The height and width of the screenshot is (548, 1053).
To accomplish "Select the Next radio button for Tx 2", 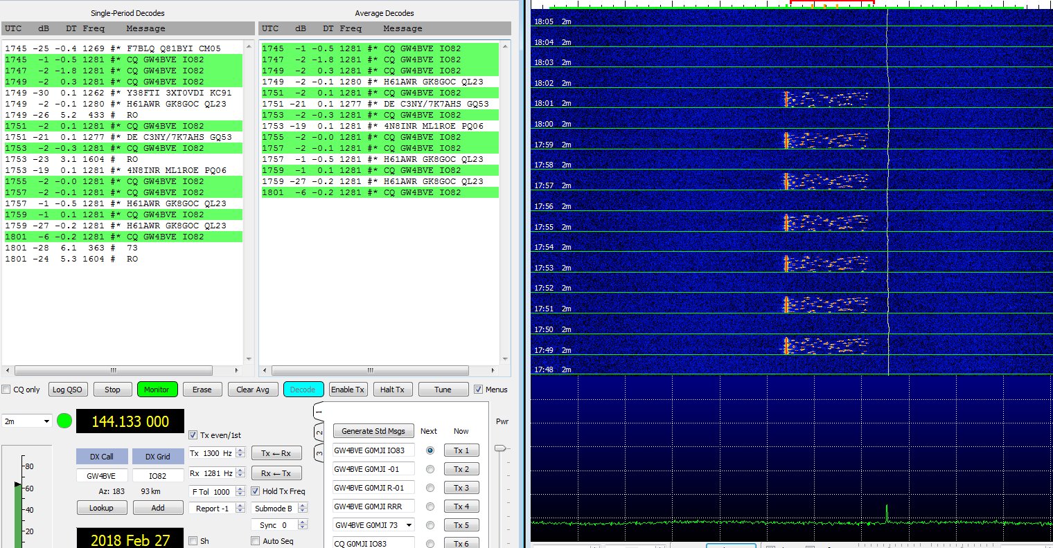I will coord(430,469).
